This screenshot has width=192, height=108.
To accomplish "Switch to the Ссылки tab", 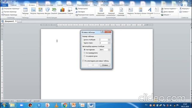I will 60,5.
